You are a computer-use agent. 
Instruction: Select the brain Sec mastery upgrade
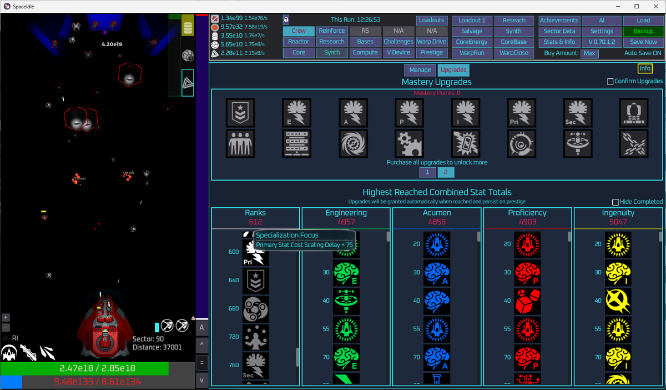pyautogui.click(x=578, y=113)
